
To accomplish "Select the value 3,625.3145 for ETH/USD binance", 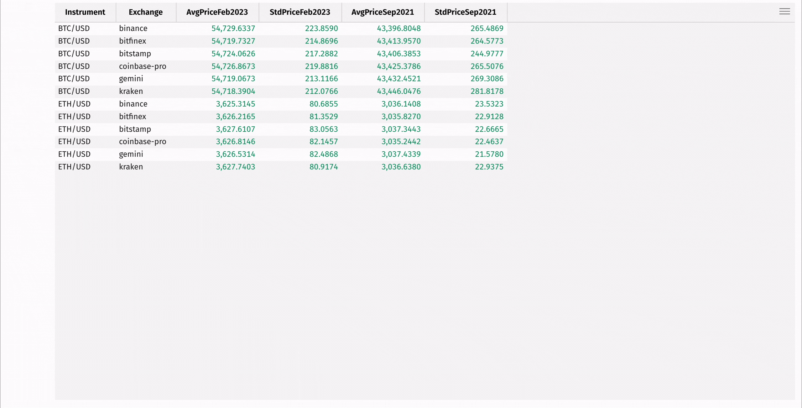I will [x=236, y=104].
